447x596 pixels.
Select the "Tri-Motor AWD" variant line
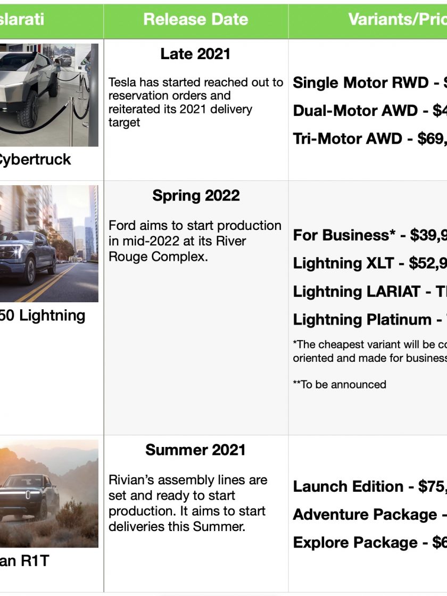[x=370, y=139]
